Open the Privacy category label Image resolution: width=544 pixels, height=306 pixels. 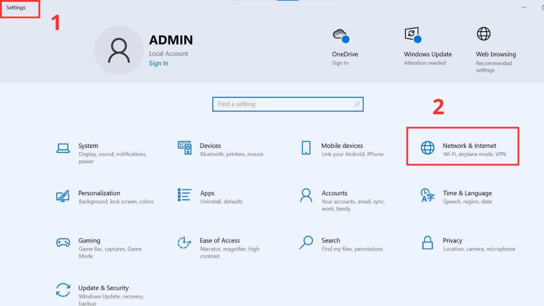(452, 241)
